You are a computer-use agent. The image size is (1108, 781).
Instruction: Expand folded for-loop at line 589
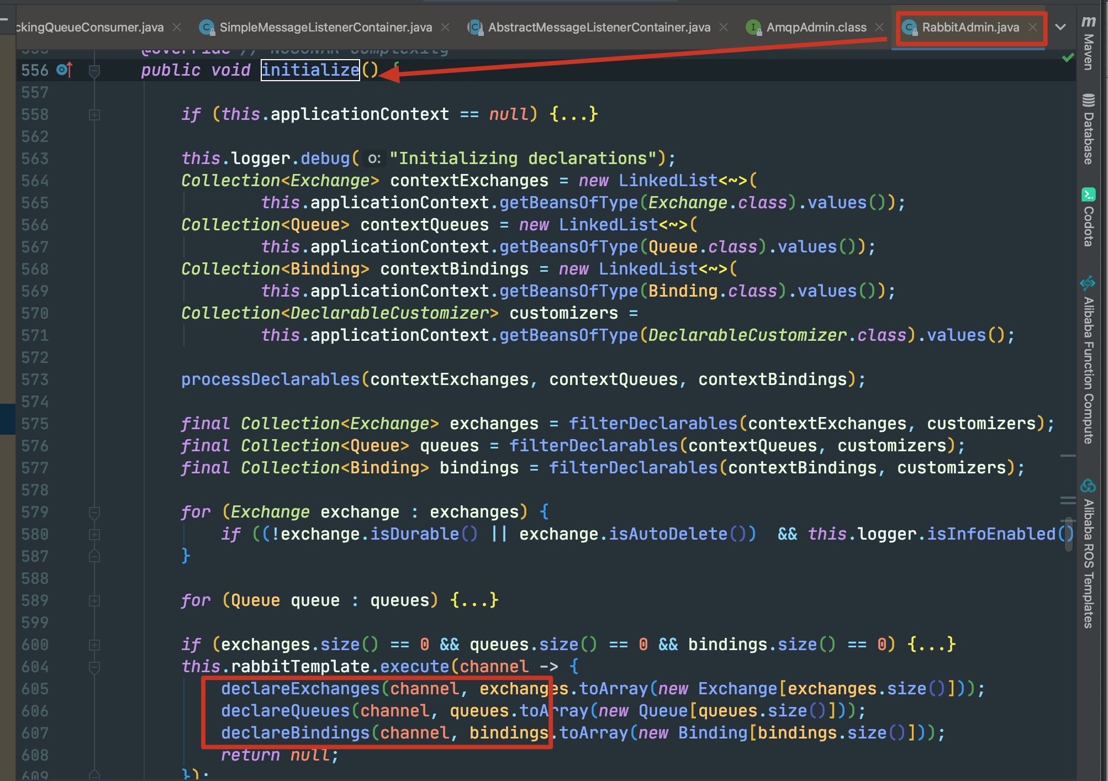tap(94, 601)
